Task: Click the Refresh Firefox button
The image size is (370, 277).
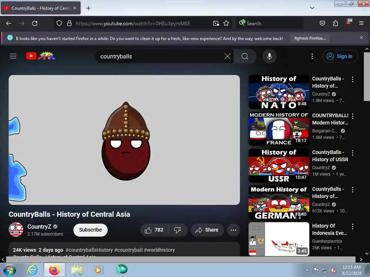Action: tap(310, 38)
